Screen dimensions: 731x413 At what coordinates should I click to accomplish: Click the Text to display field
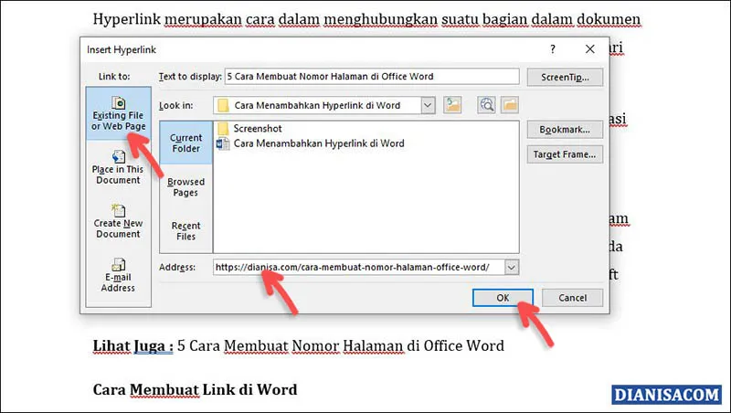(x=372, y=77)
